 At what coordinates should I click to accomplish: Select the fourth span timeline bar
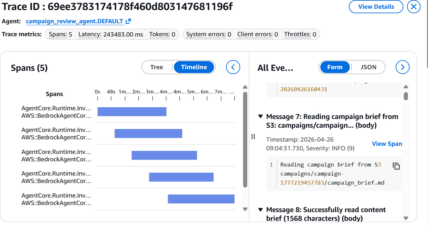click(181, 177)
